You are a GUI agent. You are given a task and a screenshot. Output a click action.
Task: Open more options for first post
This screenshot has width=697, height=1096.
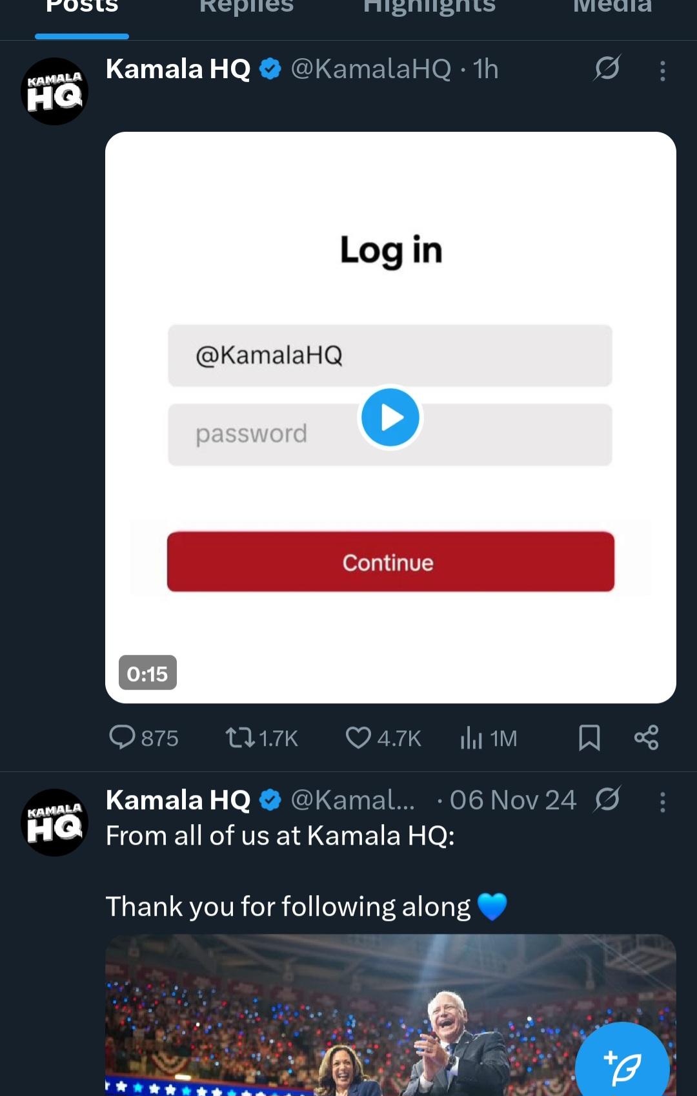(662, 70)
